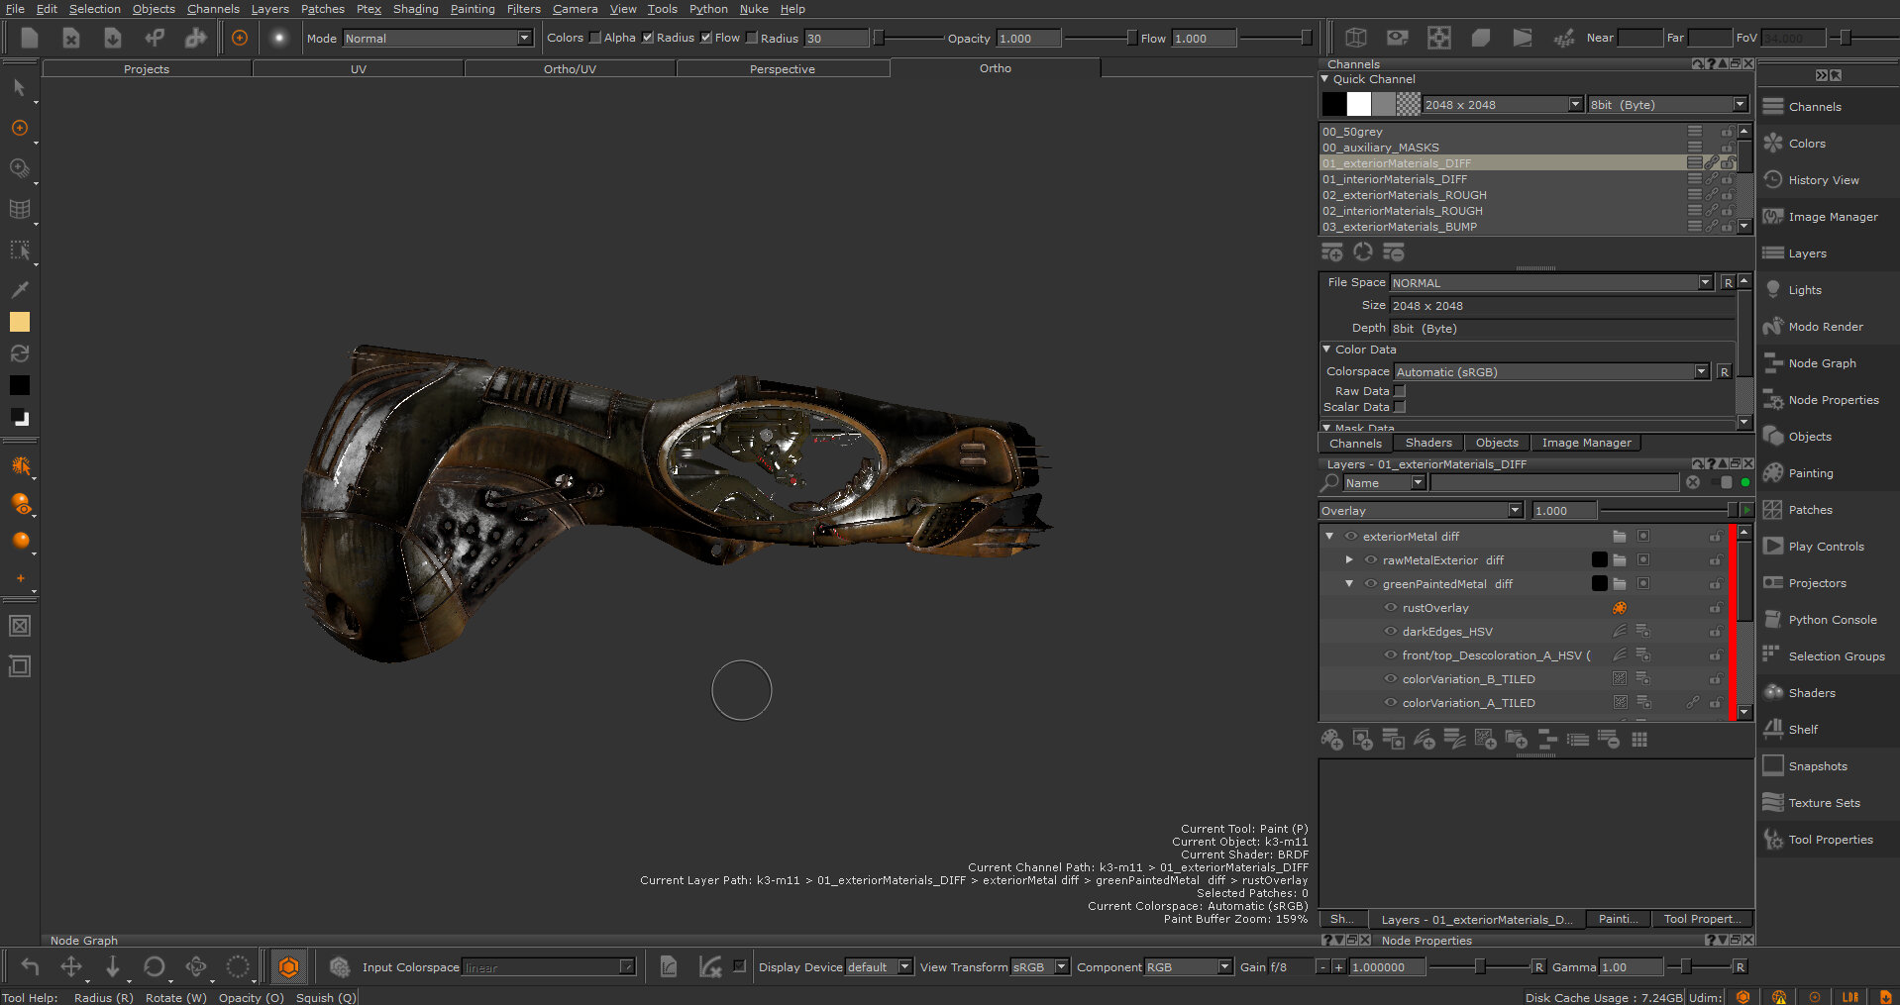Select the Paint tool in left toolbar
Viewport: 1900px width, 1005px height.
pyautogui.click(x=19, y=128)
